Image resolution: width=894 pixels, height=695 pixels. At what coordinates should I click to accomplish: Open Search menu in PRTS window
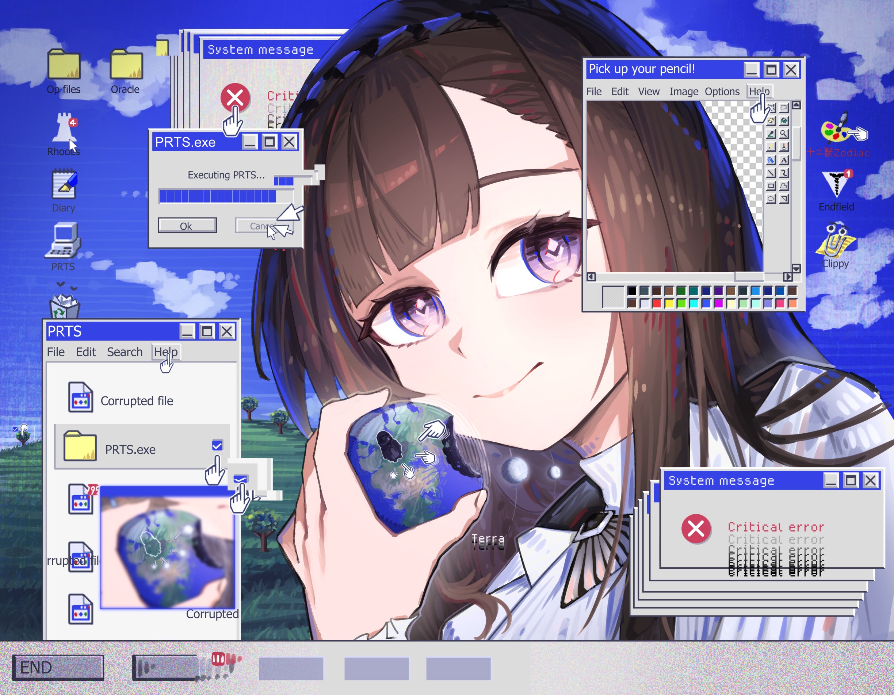(125, 352)
